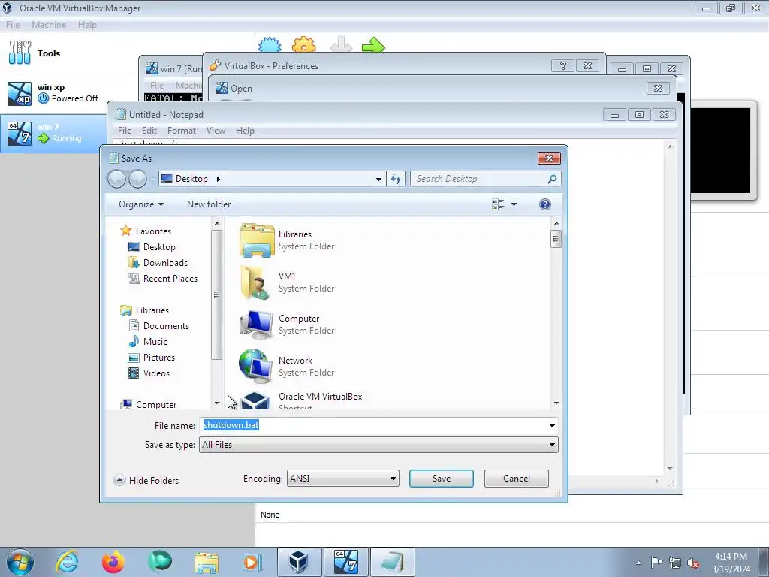Open Notepad File menu
The width and height of the screenshot is (769, 577).
pyautogui.click(x=125, y=131)
